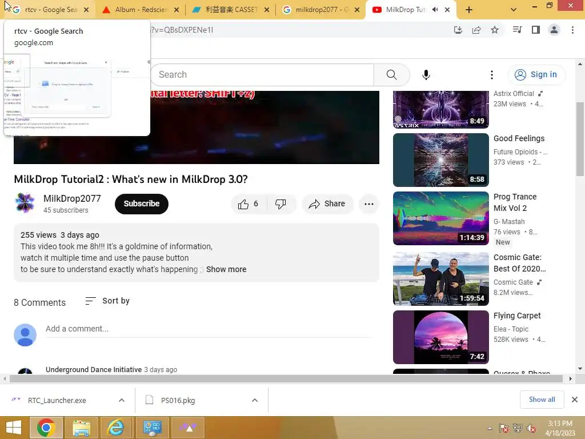Click the YouTube search field
The height and width of the screenshot is (439, 585).
pyautogui.click(x=262, y=75)
